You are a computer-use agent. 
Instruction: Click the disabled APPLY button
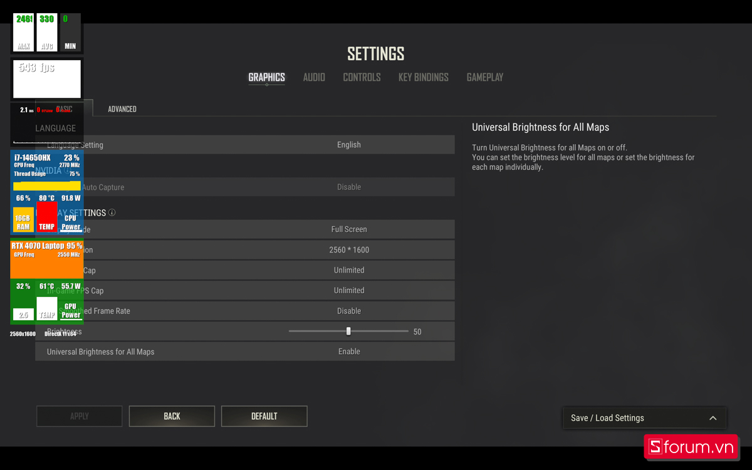80,416
